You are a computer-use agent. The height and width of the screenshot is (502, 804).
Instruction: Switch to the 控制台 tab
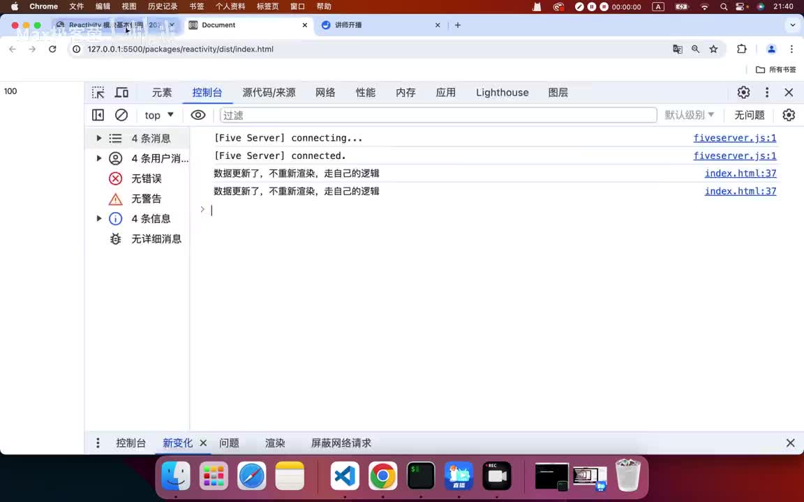[x=207, y=93]
